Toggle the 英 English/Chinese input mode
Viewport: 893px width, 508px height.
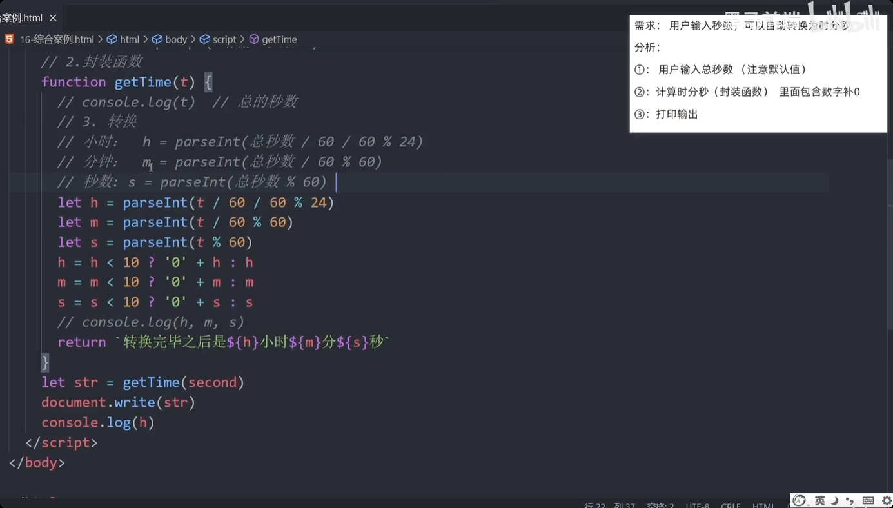(x=820, y=500)
